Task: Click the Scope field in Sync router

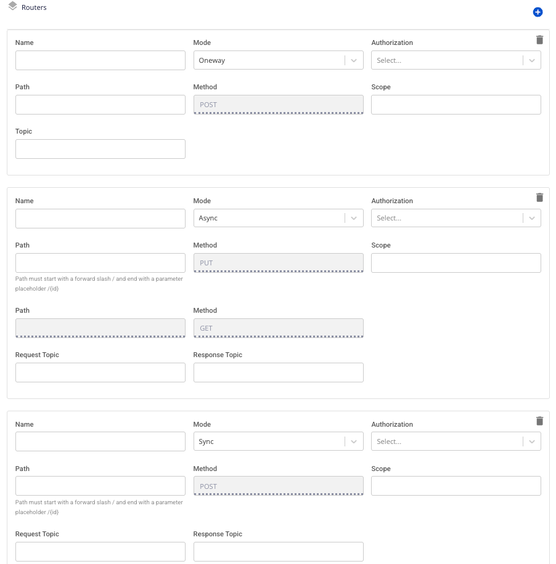Action: [x=456, y=486]
